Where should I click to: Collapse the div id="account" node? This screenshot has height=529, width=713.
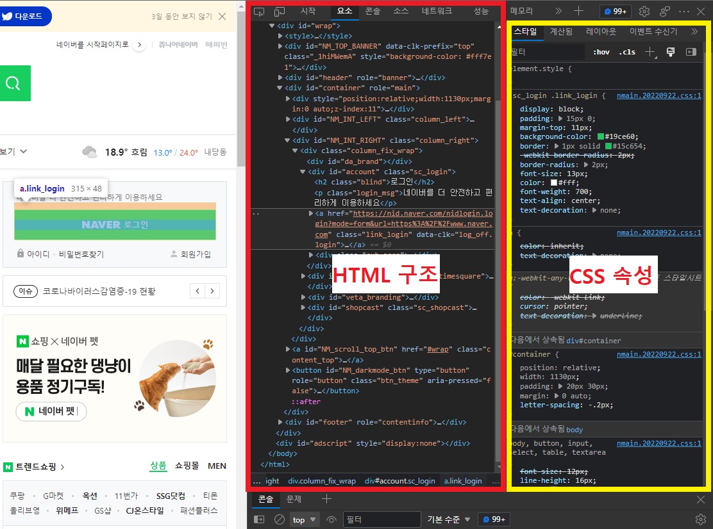point(303,172)
